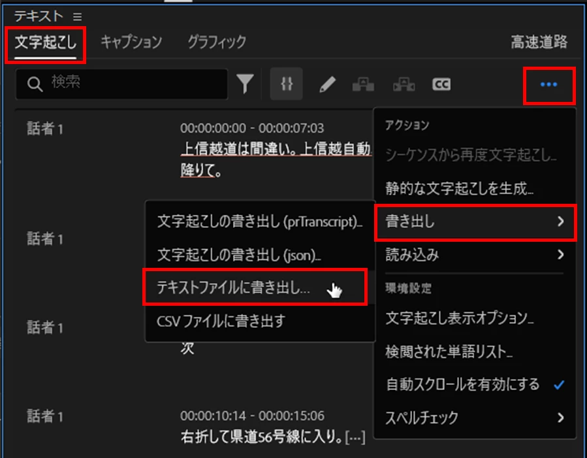Expand the スペルチェック chevron arrow
Viewport: 587px width, 458px height.
pos(560,417)
